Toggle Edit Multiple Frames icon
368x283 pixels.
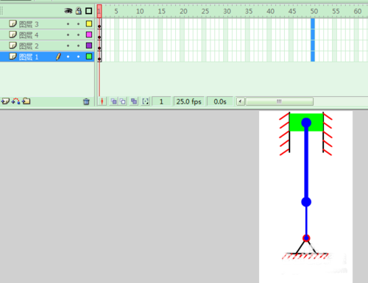134,101
